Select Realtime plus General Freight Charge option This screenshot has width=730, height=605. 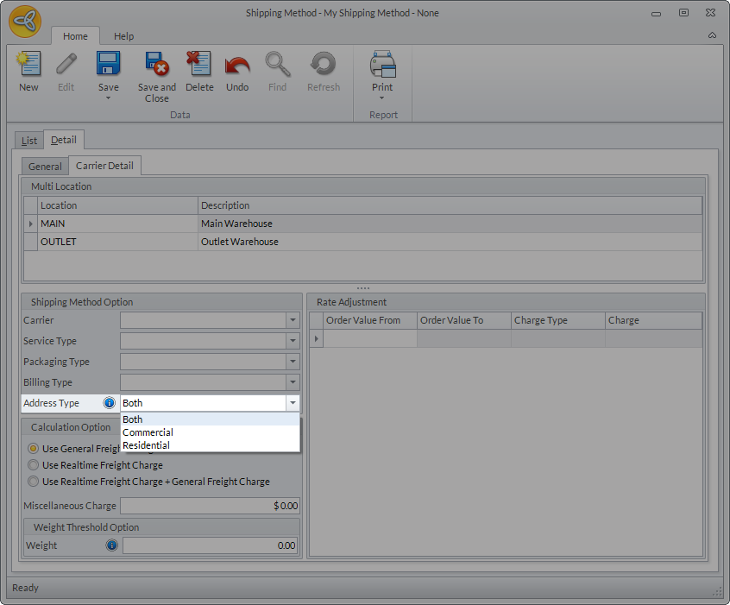(34, 482)
